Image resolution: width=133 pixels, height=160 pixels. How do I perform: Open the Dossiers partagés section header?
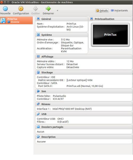[84, 127]
